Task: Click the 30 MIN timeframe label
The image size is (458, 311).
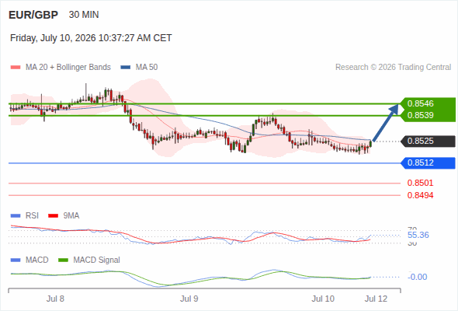Action: pos(84,15)
